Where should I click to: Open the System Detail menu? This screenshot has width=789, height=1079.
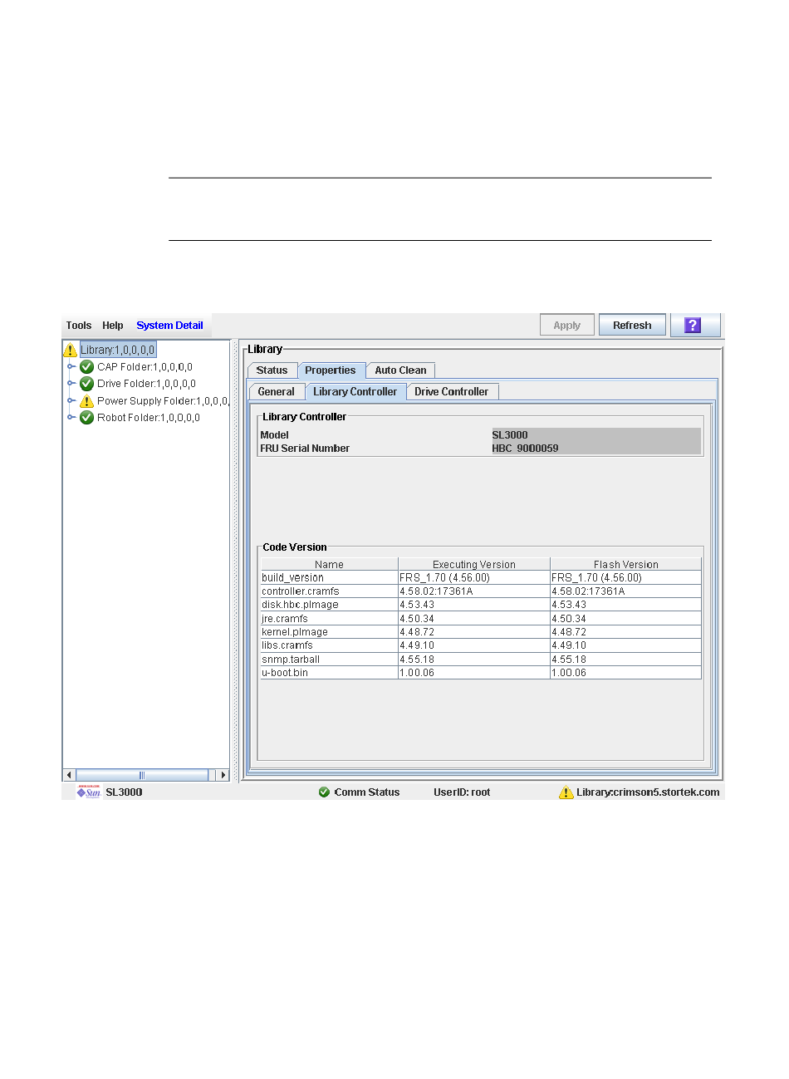pos(169,326)
